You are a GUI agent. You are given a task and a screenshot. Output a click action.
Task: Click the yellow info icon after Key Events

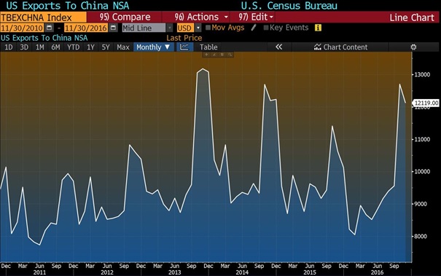point(318,28)
